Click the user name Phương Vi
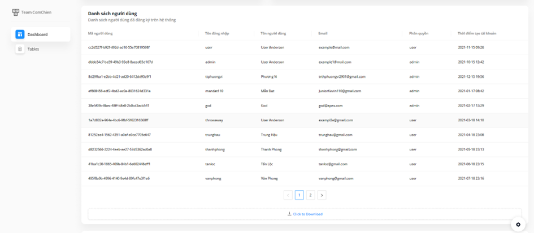Viewport: 534px width, 233px height. click(269, 77)
